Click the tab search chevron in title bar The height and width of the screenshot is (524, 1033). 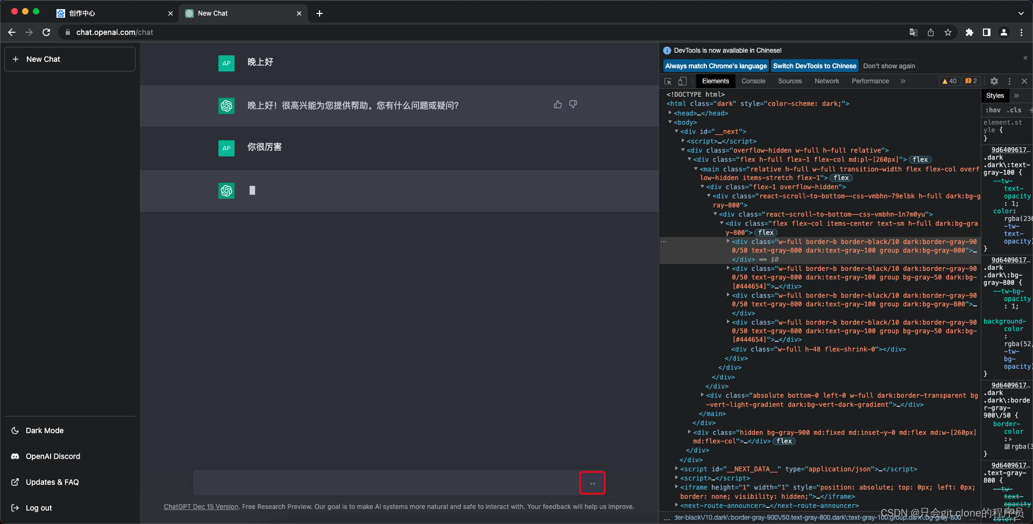1021,13
